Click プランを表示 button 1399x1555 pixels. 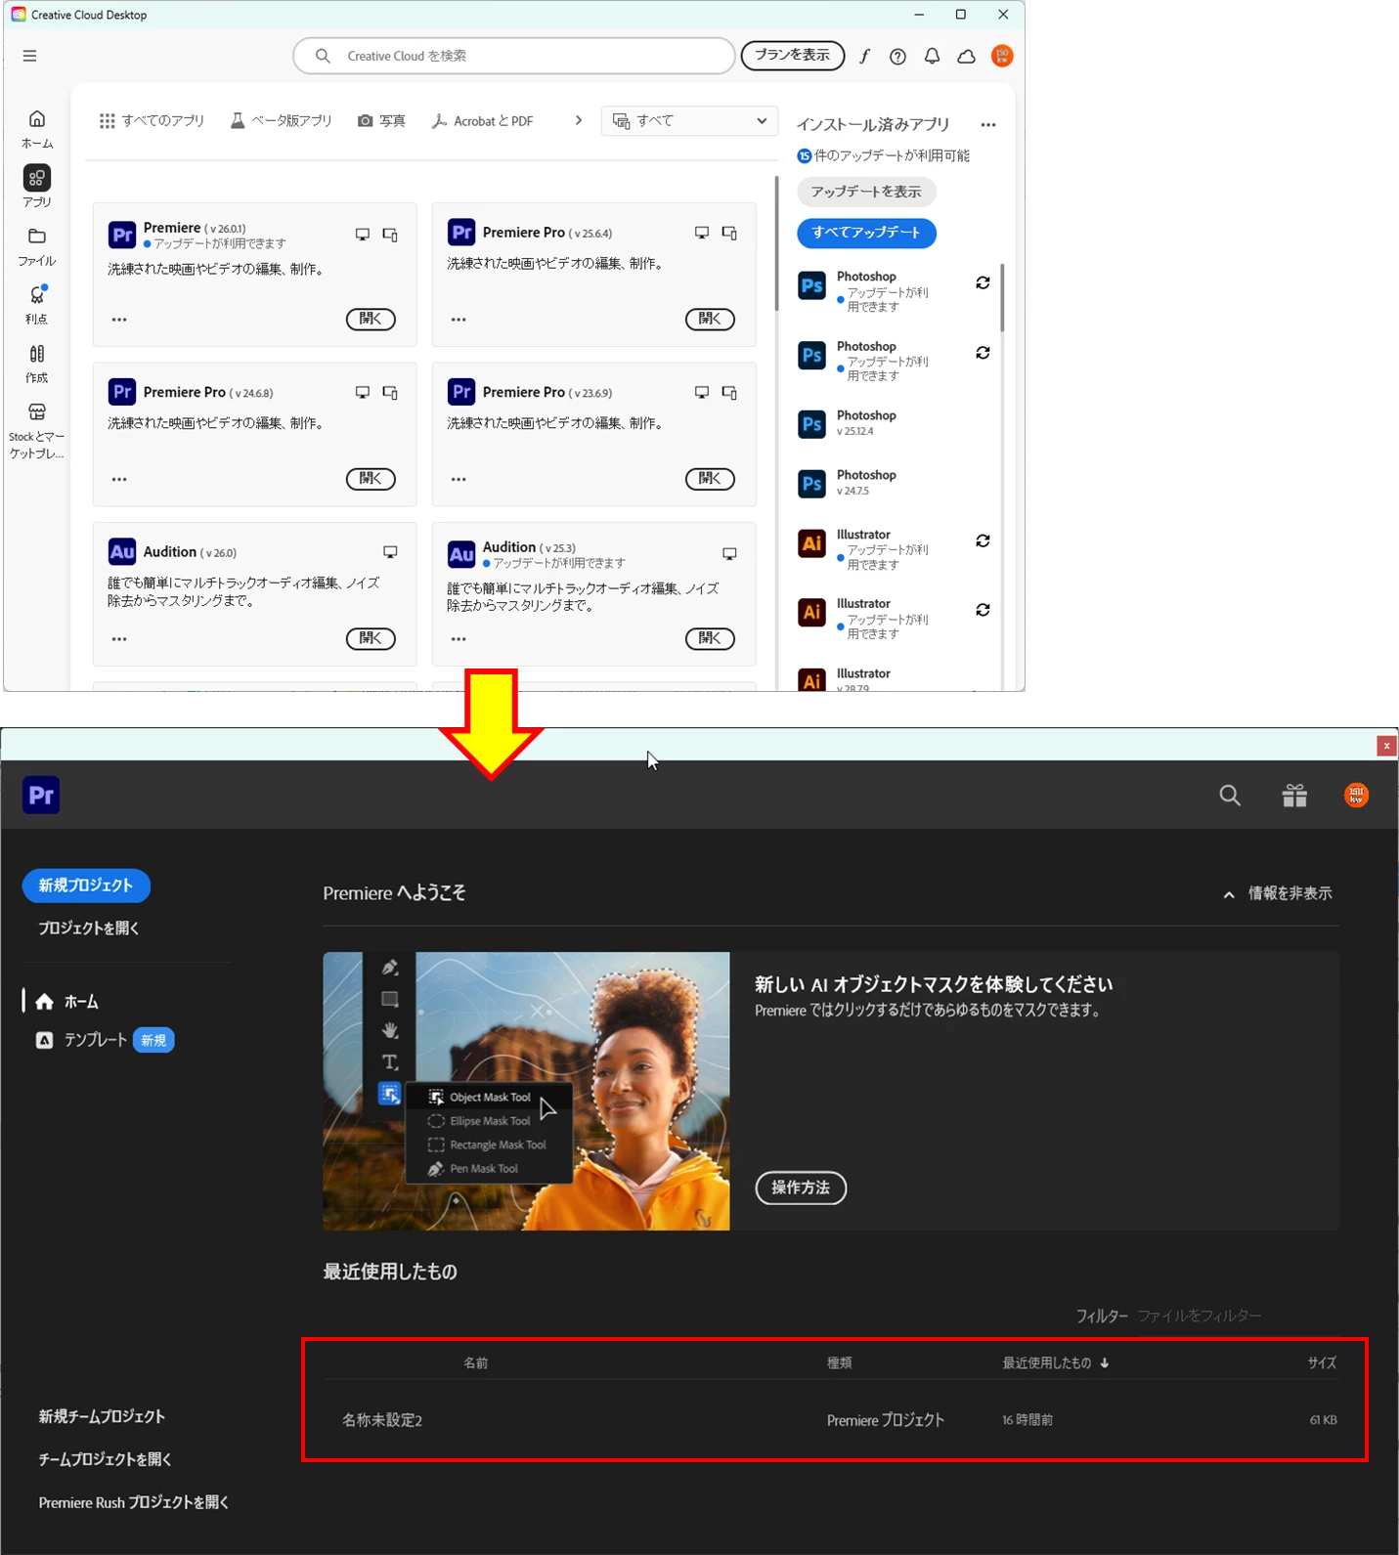tap(792, 56)
